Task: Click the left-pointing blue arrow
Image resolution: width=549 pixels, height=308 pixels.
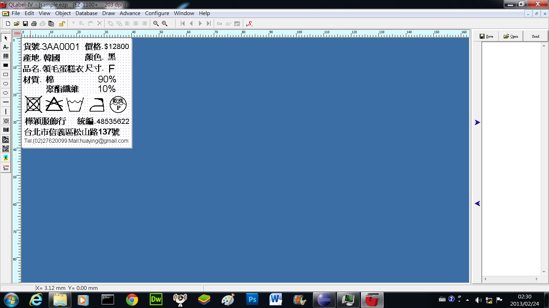Action: point(477,203)
